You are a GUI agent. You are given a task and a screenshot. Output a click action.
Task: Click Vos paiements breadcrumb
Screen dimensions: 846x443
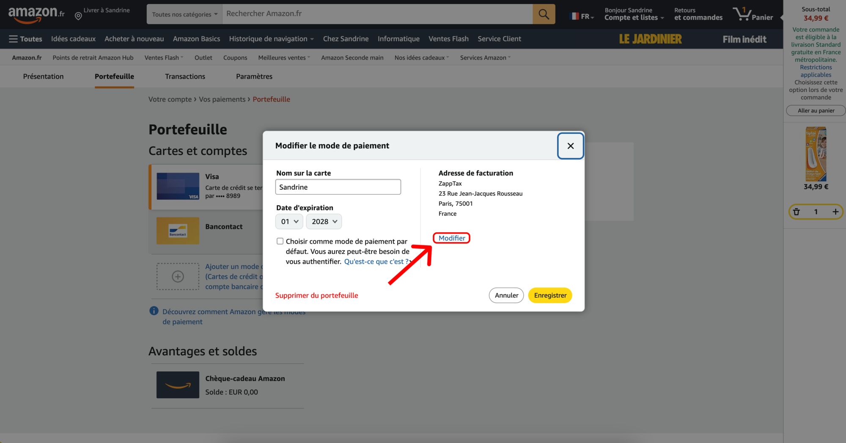[222, 99]
